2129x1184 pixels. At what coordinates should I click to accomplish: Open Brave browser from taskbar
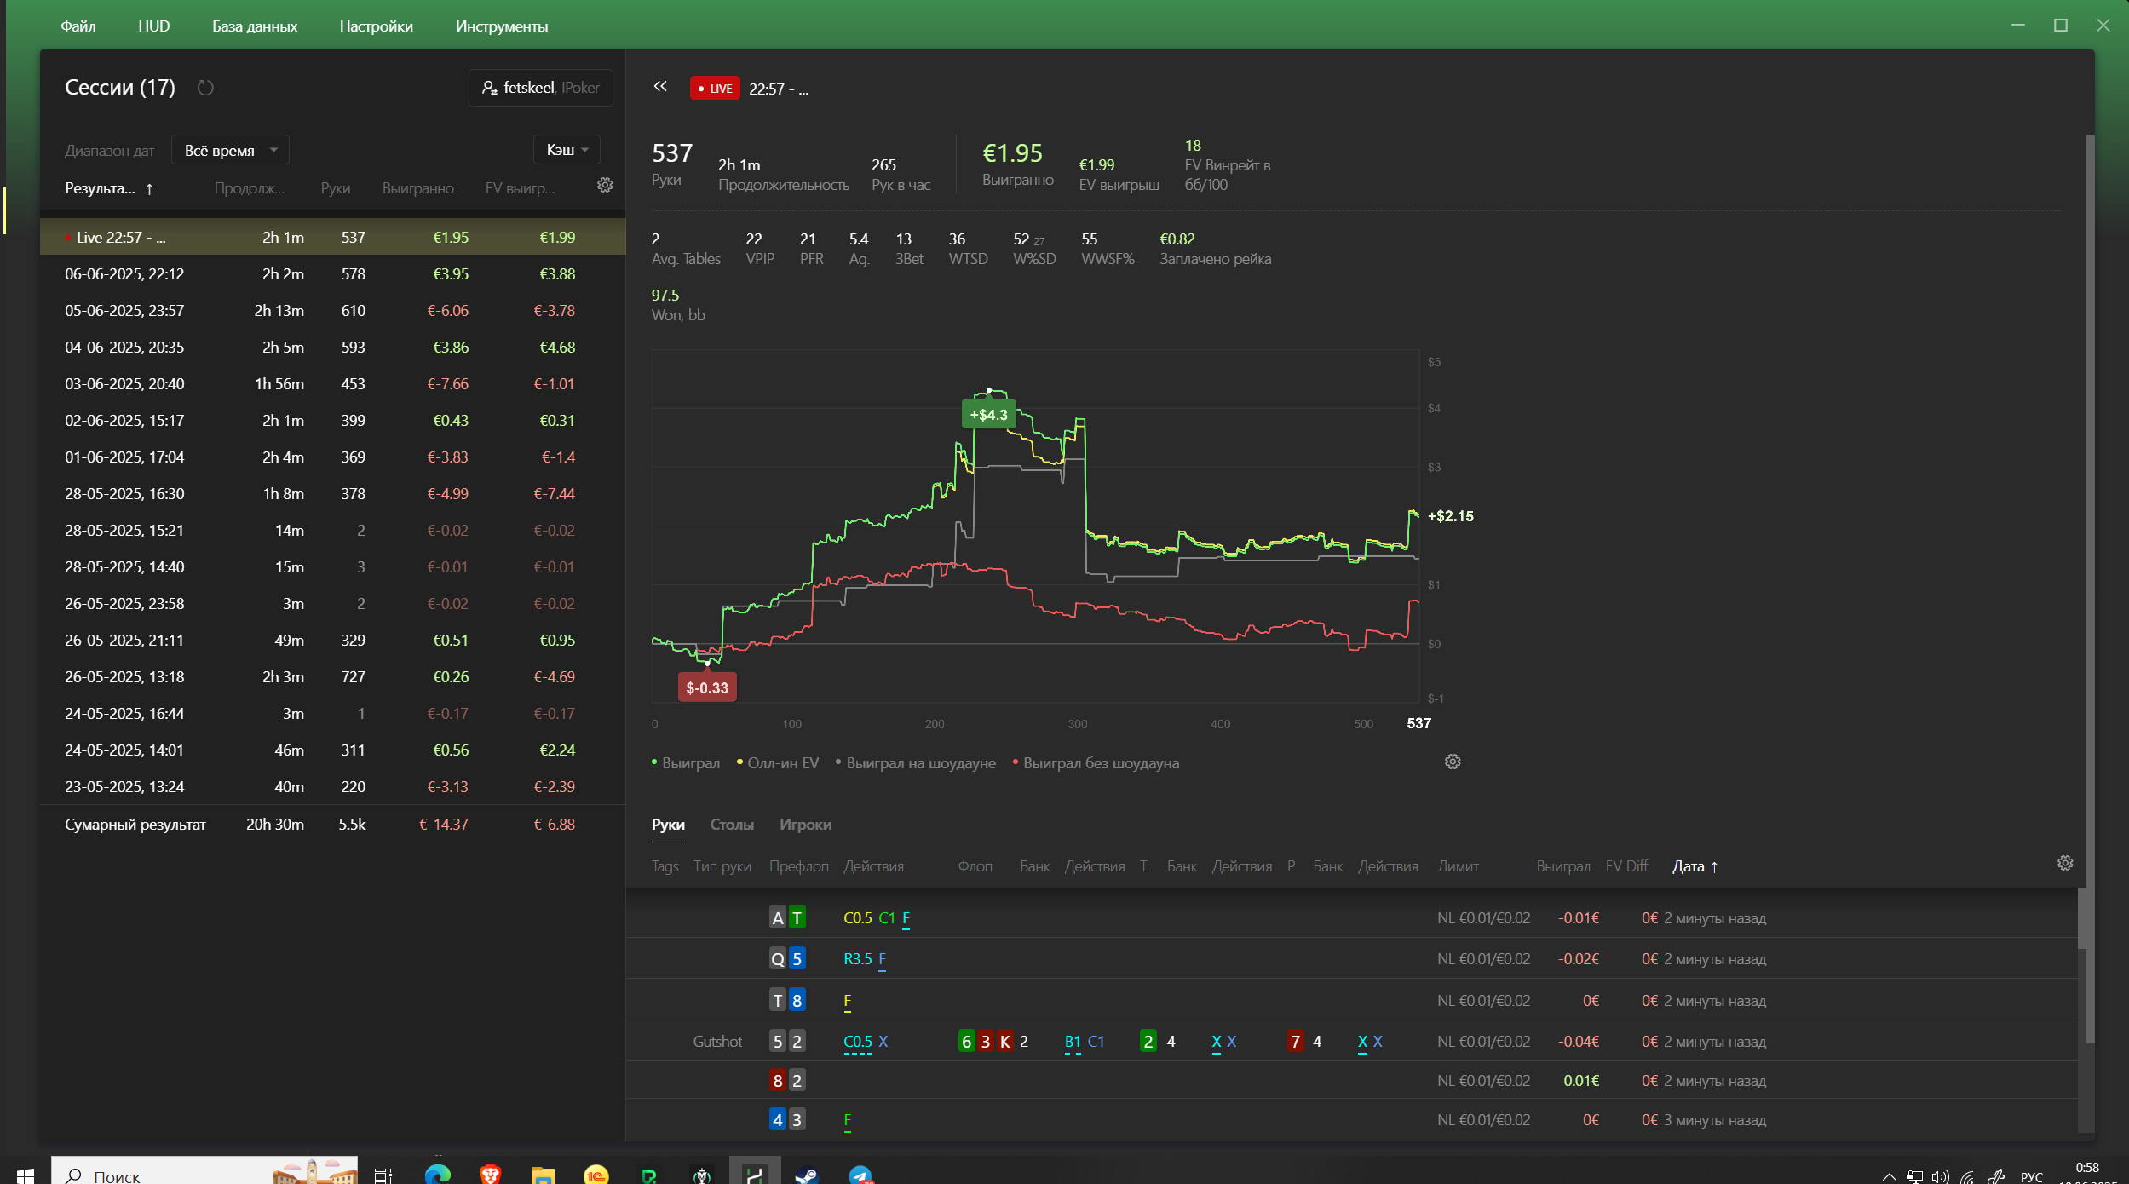490,1175
